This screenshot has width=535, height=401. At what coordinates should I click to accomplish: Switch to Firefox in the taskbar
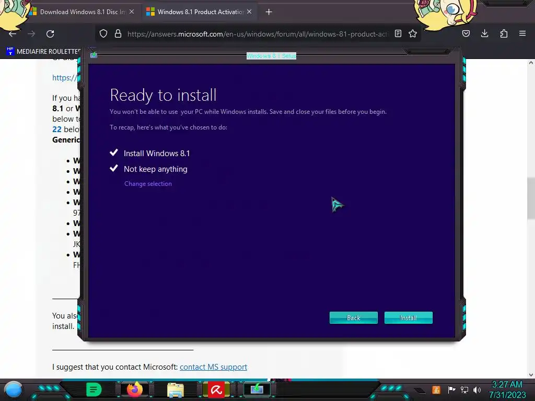click(134, 390)
